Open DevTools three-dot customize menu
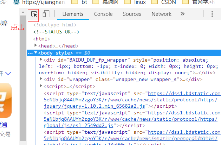Screen dimensions: 221x145 (x=212, y=14)
